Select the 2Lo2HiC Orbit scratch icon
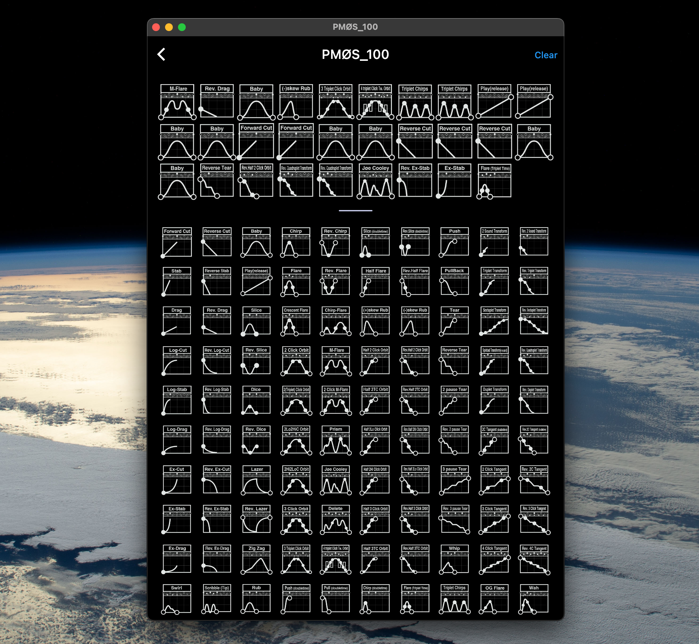 pos(295,440)
